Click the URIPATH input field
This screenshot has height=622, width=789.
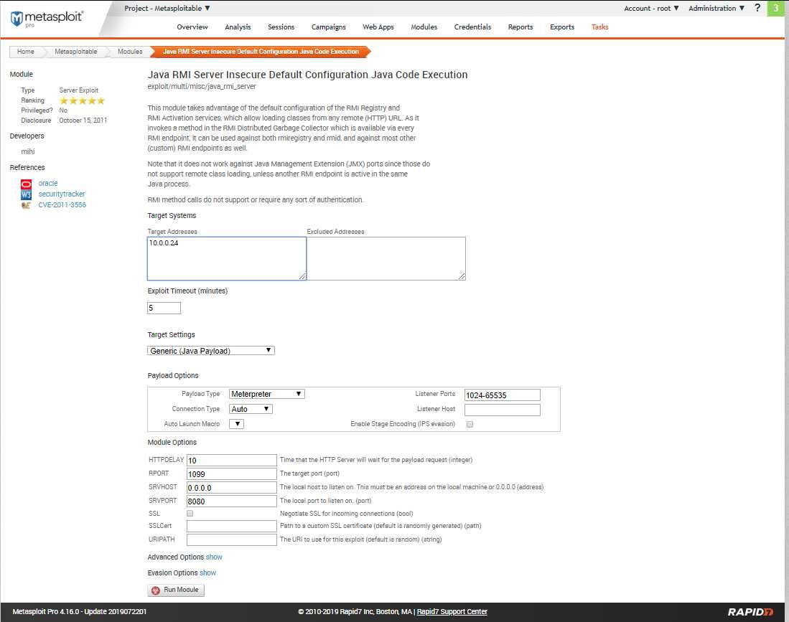coord(231,539)
